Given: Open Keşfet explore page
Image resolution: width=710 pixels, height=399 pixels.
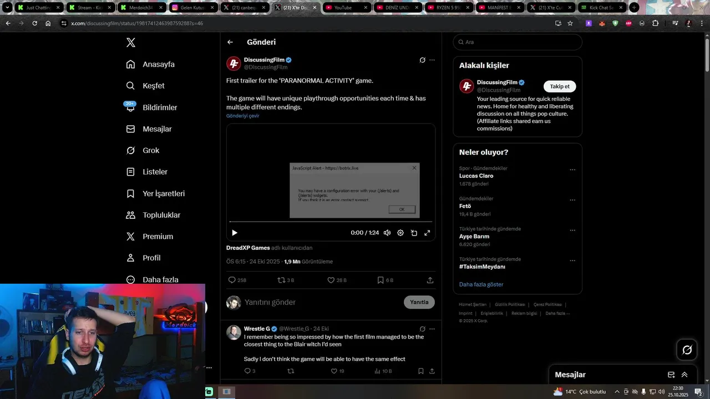Looking at the screenshot, I should coord(145,86).
